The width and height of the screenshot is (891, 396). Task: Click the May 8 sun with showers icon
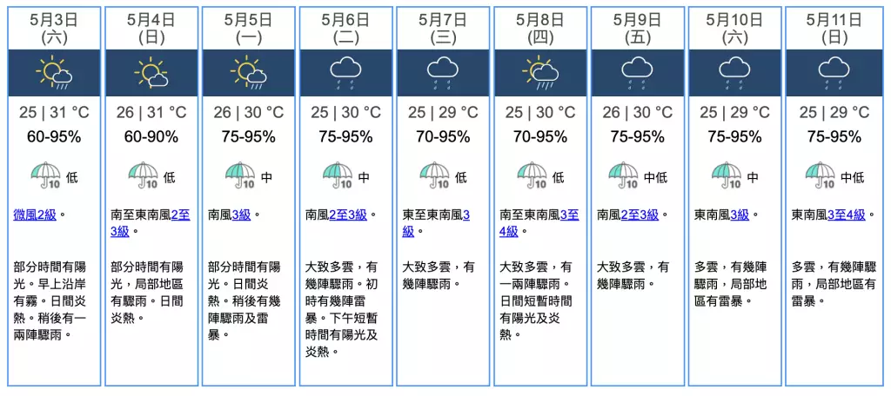(540, 73)
